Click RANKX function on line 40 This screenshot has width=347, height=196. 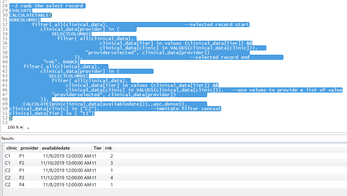70,62
